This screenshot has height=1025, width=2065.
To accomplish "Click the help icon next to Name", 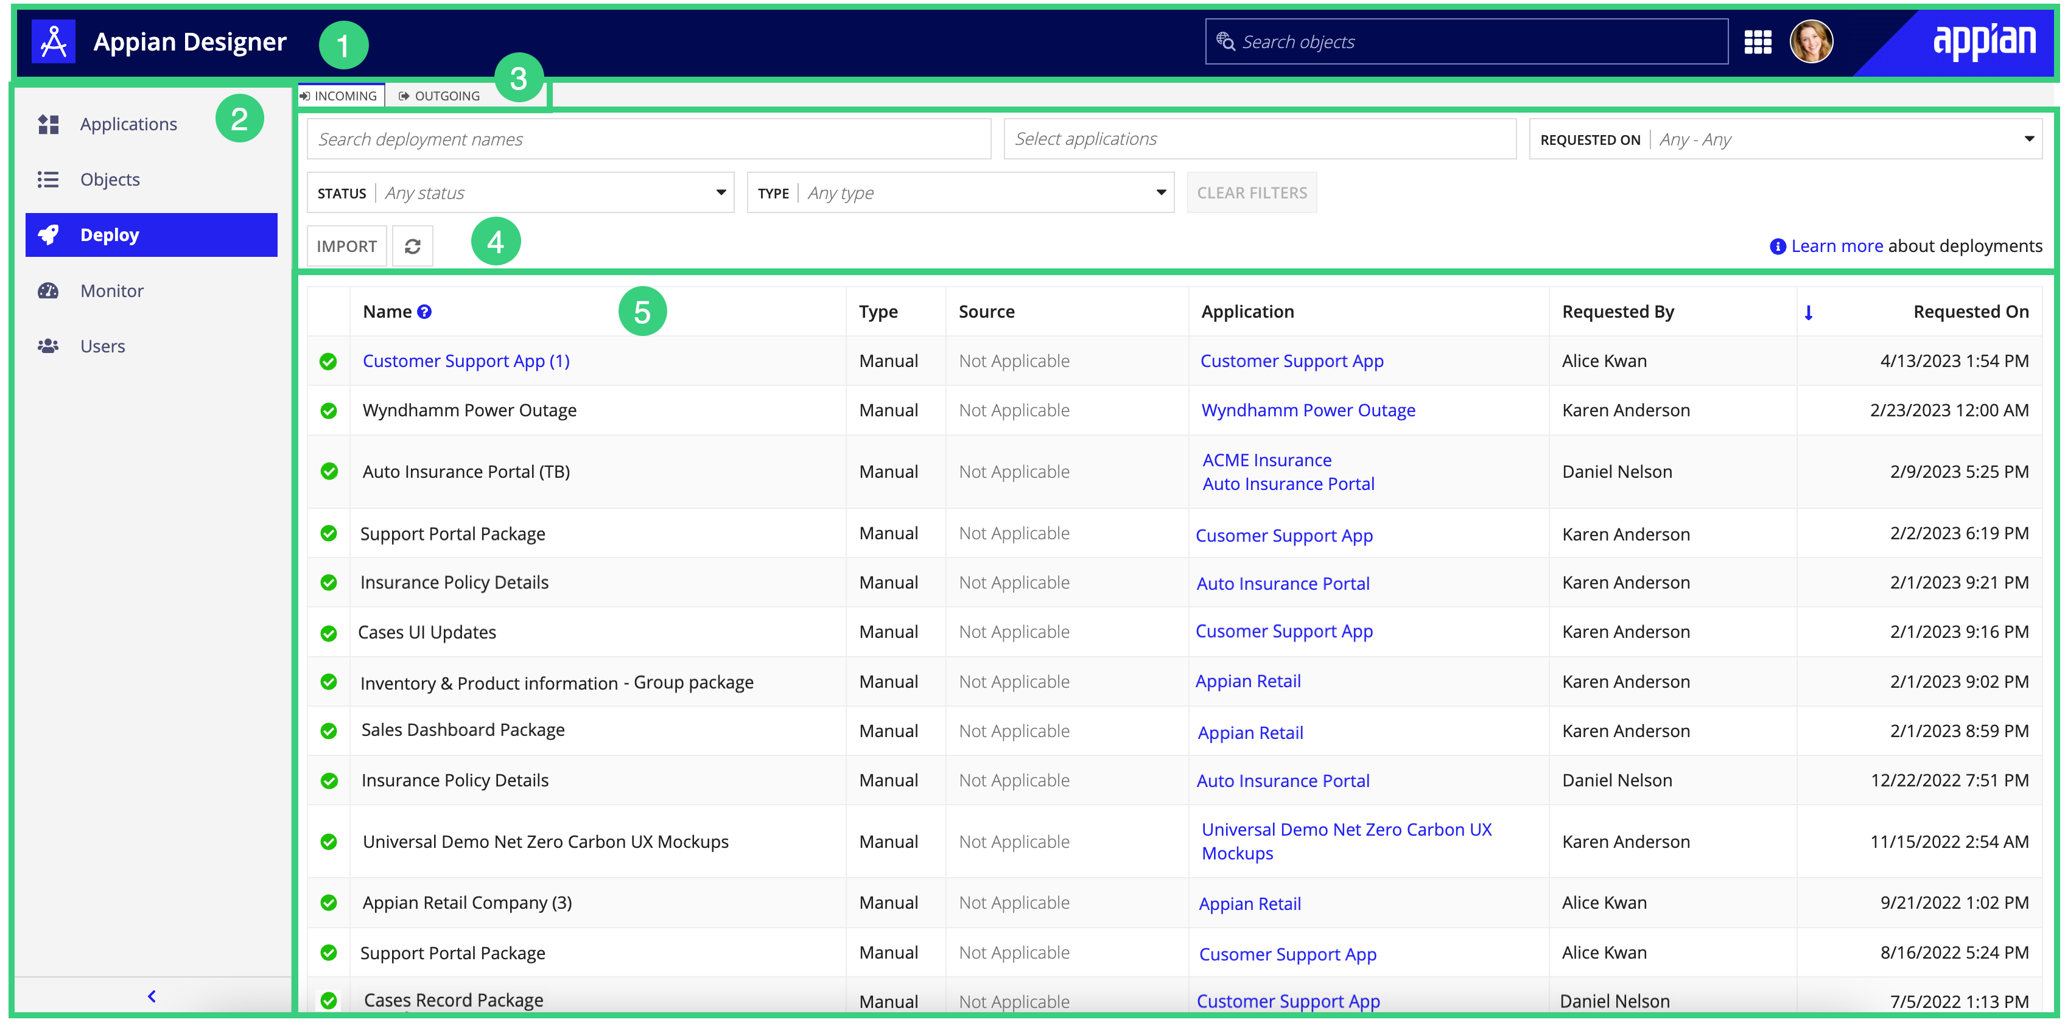I will [425, 312].
